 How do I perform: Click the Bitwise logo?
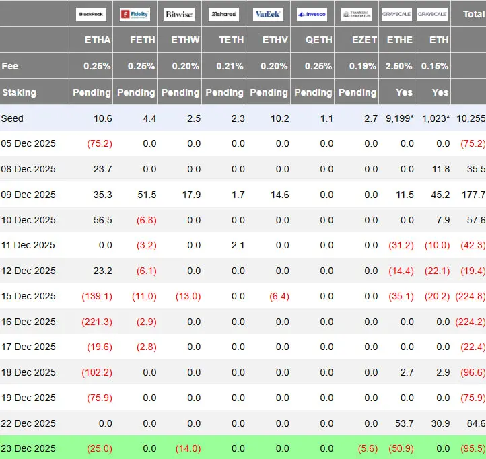(179, 14)
